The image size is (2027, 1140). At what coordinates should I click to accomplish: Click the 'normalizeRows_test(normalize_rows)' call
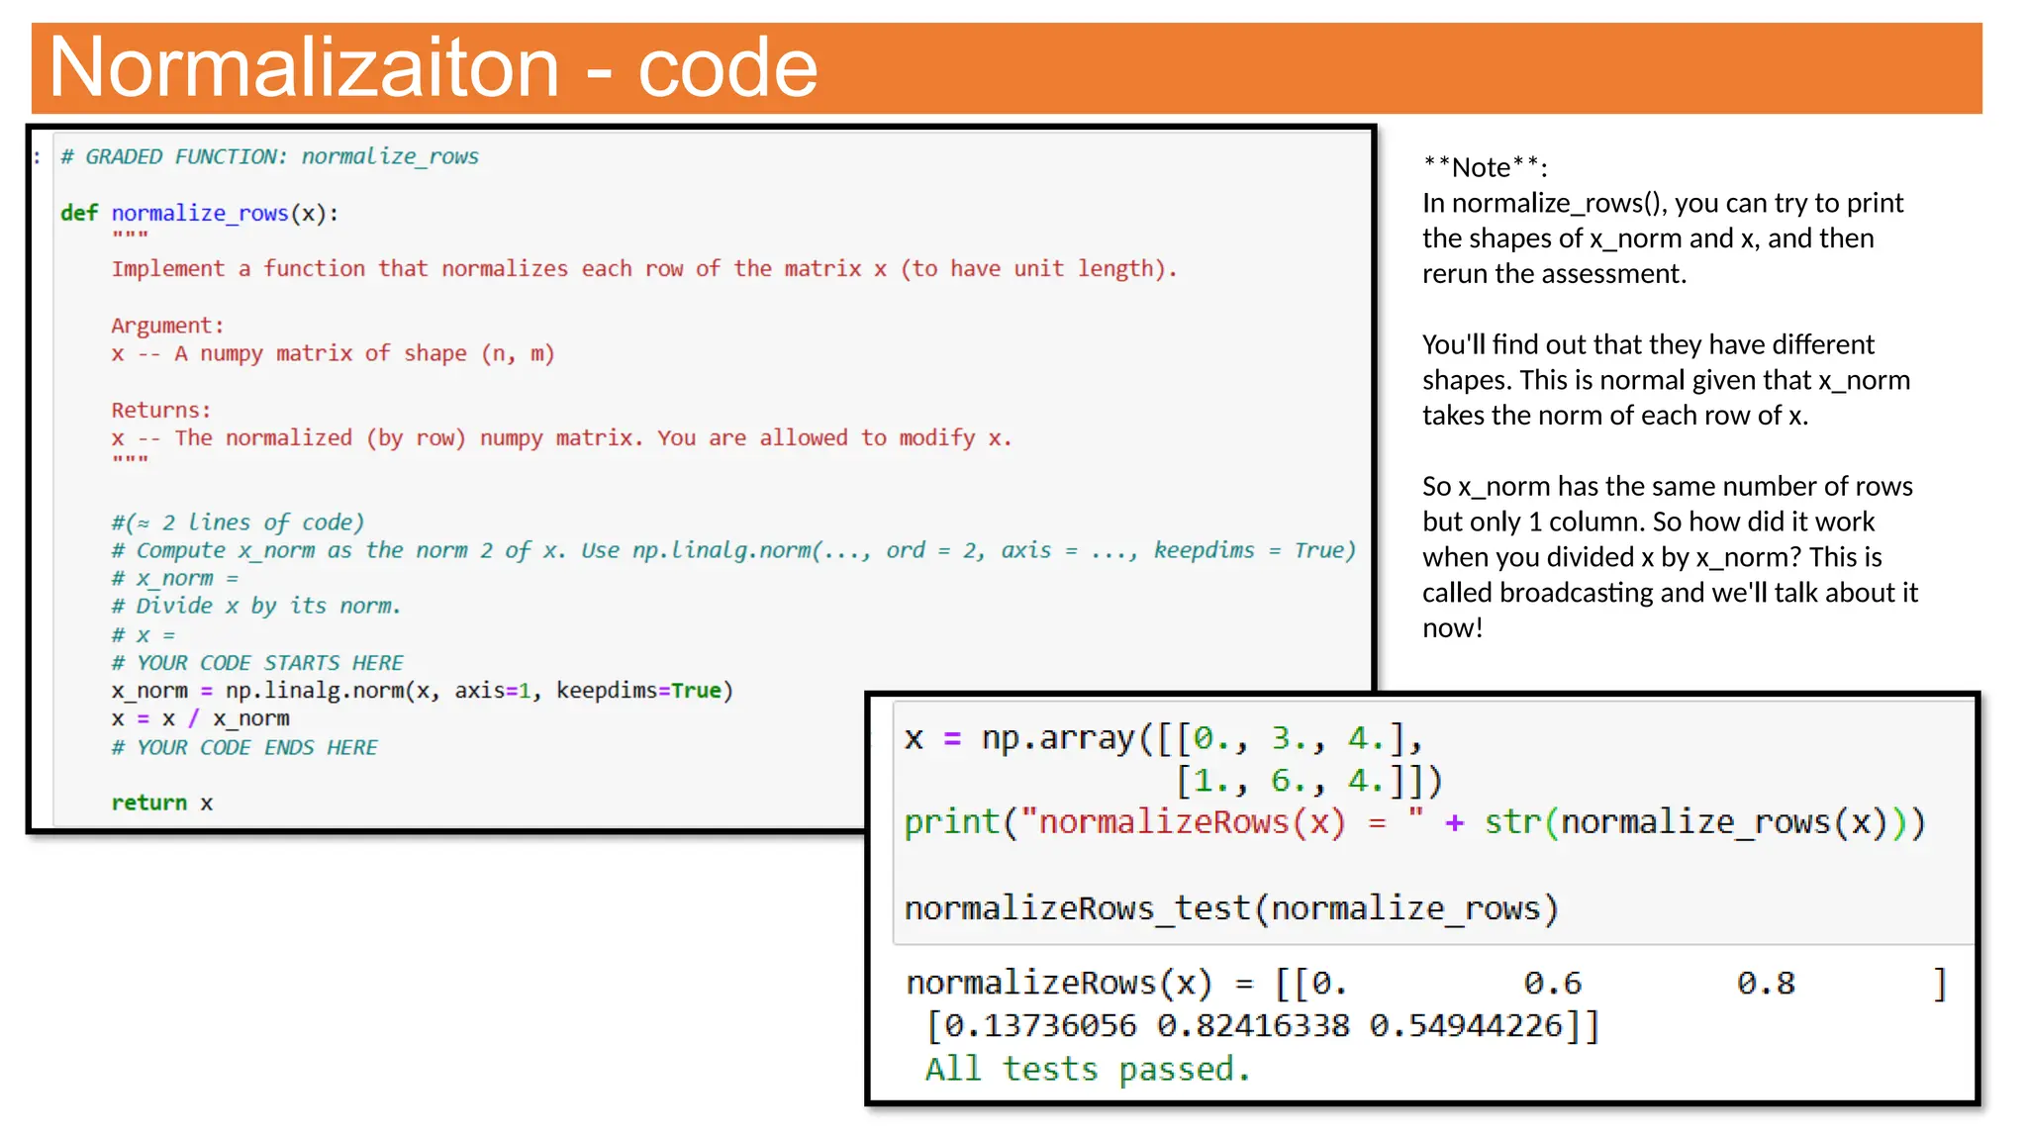point(1231,908)
